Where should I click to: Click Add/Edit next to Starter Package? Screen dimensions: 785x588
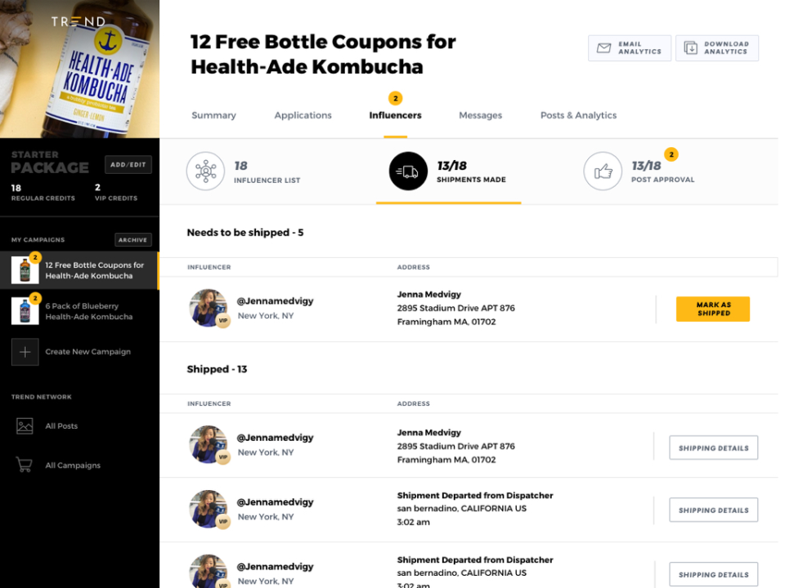point(128,164)
